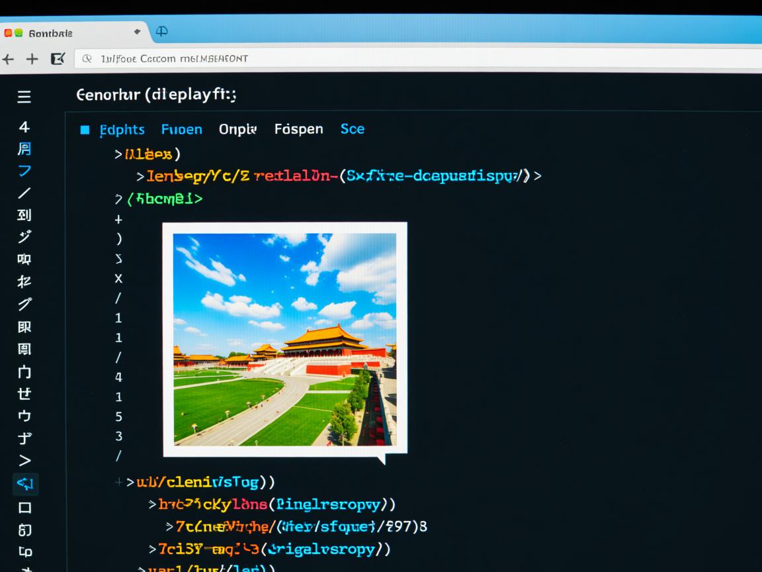Click the palace image preview thumbnail
Screen dimensions: 762x572
click(284, 339)
